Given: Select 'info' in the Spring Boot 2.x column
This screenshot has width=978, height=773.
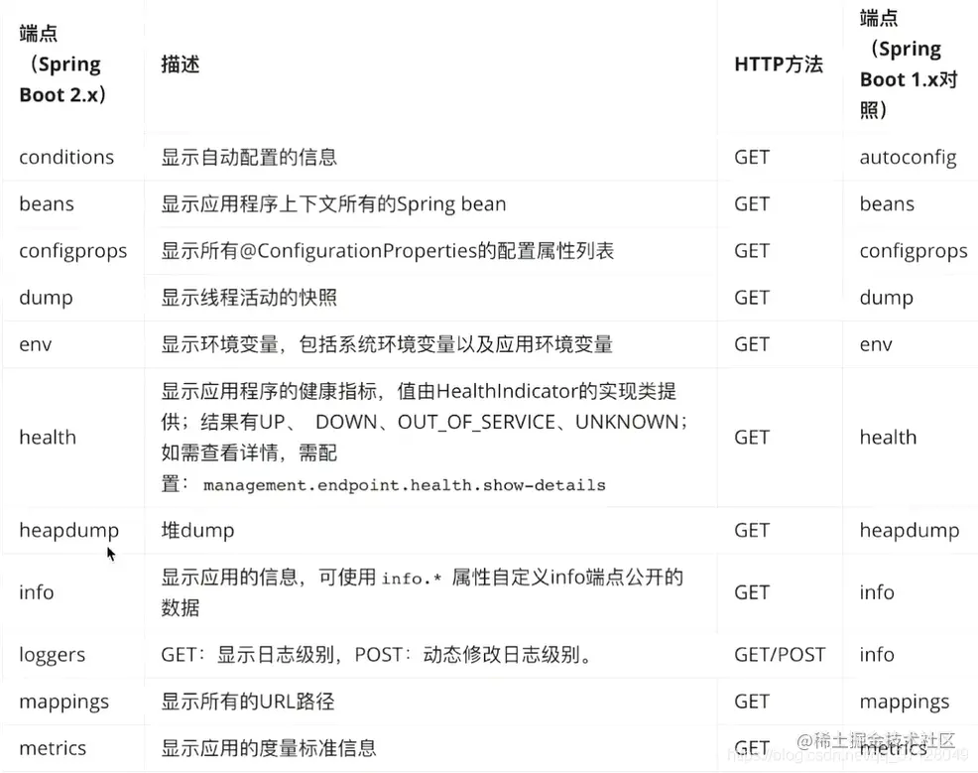Looking at the screenshot, I should point(36,592).
